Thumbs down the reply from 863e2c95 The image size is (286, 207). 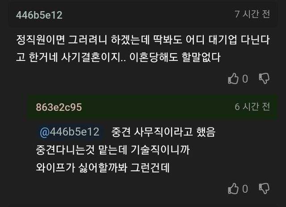(264, 189)
